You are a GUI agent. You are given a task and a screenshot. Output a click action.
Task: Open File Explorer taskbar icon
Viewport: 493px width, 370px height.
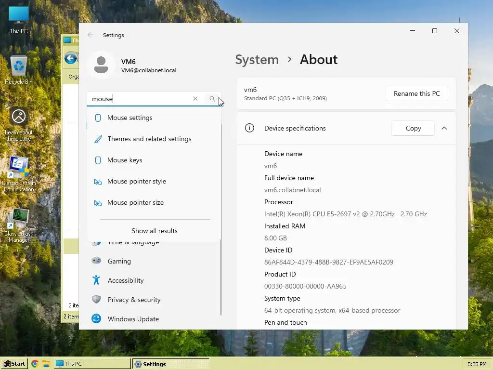[46, 364]
